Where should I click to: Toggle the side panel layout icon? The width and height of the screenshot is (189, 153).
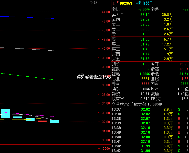pyautogui.click(x=96, y=2)
